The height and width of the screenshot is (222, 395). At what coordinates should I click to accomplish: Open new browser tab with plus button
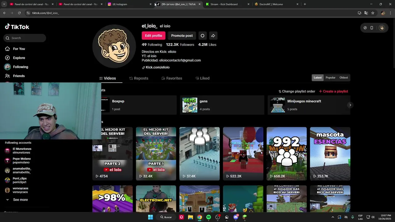coord(305,4)
